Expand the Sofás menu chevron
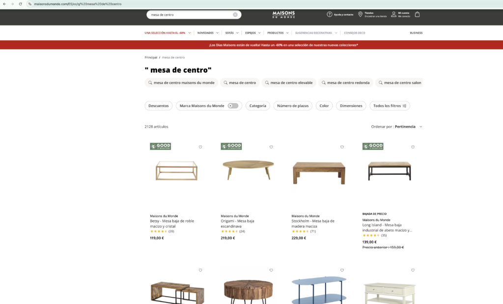The width and height of the screenshot is (503, 304). pos(237,33)
